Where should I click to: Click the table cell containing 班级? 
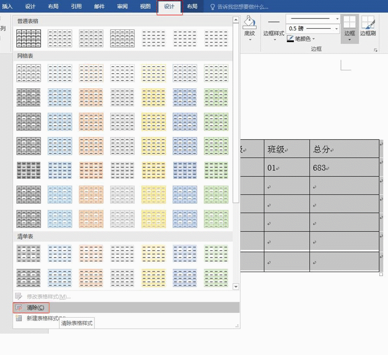pyautogui.click(x=287, y=149)
